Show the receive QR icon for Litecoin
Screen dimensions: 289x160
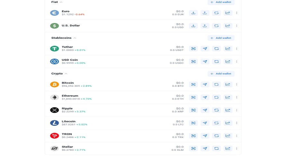(x=193, y=123)
